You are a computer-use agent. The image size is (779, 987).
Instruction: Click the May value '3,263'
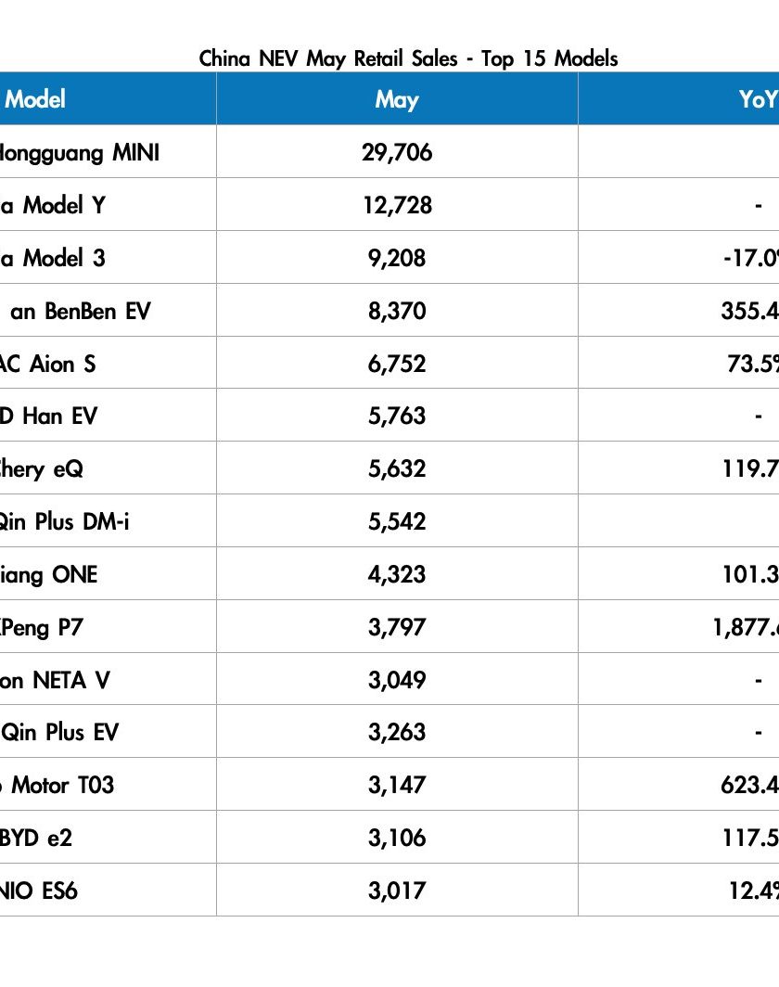(397, 733)
